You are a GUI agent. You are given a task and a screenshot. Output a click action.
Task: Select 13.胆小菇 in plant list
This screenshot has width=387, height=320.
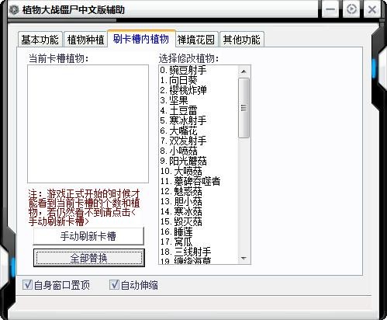(199, 201)
